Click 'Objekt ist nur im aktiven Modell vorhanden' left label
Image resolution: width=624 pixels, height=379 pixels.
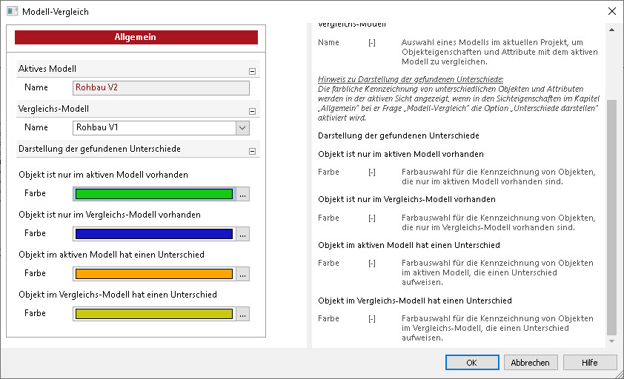pos(104,175)
